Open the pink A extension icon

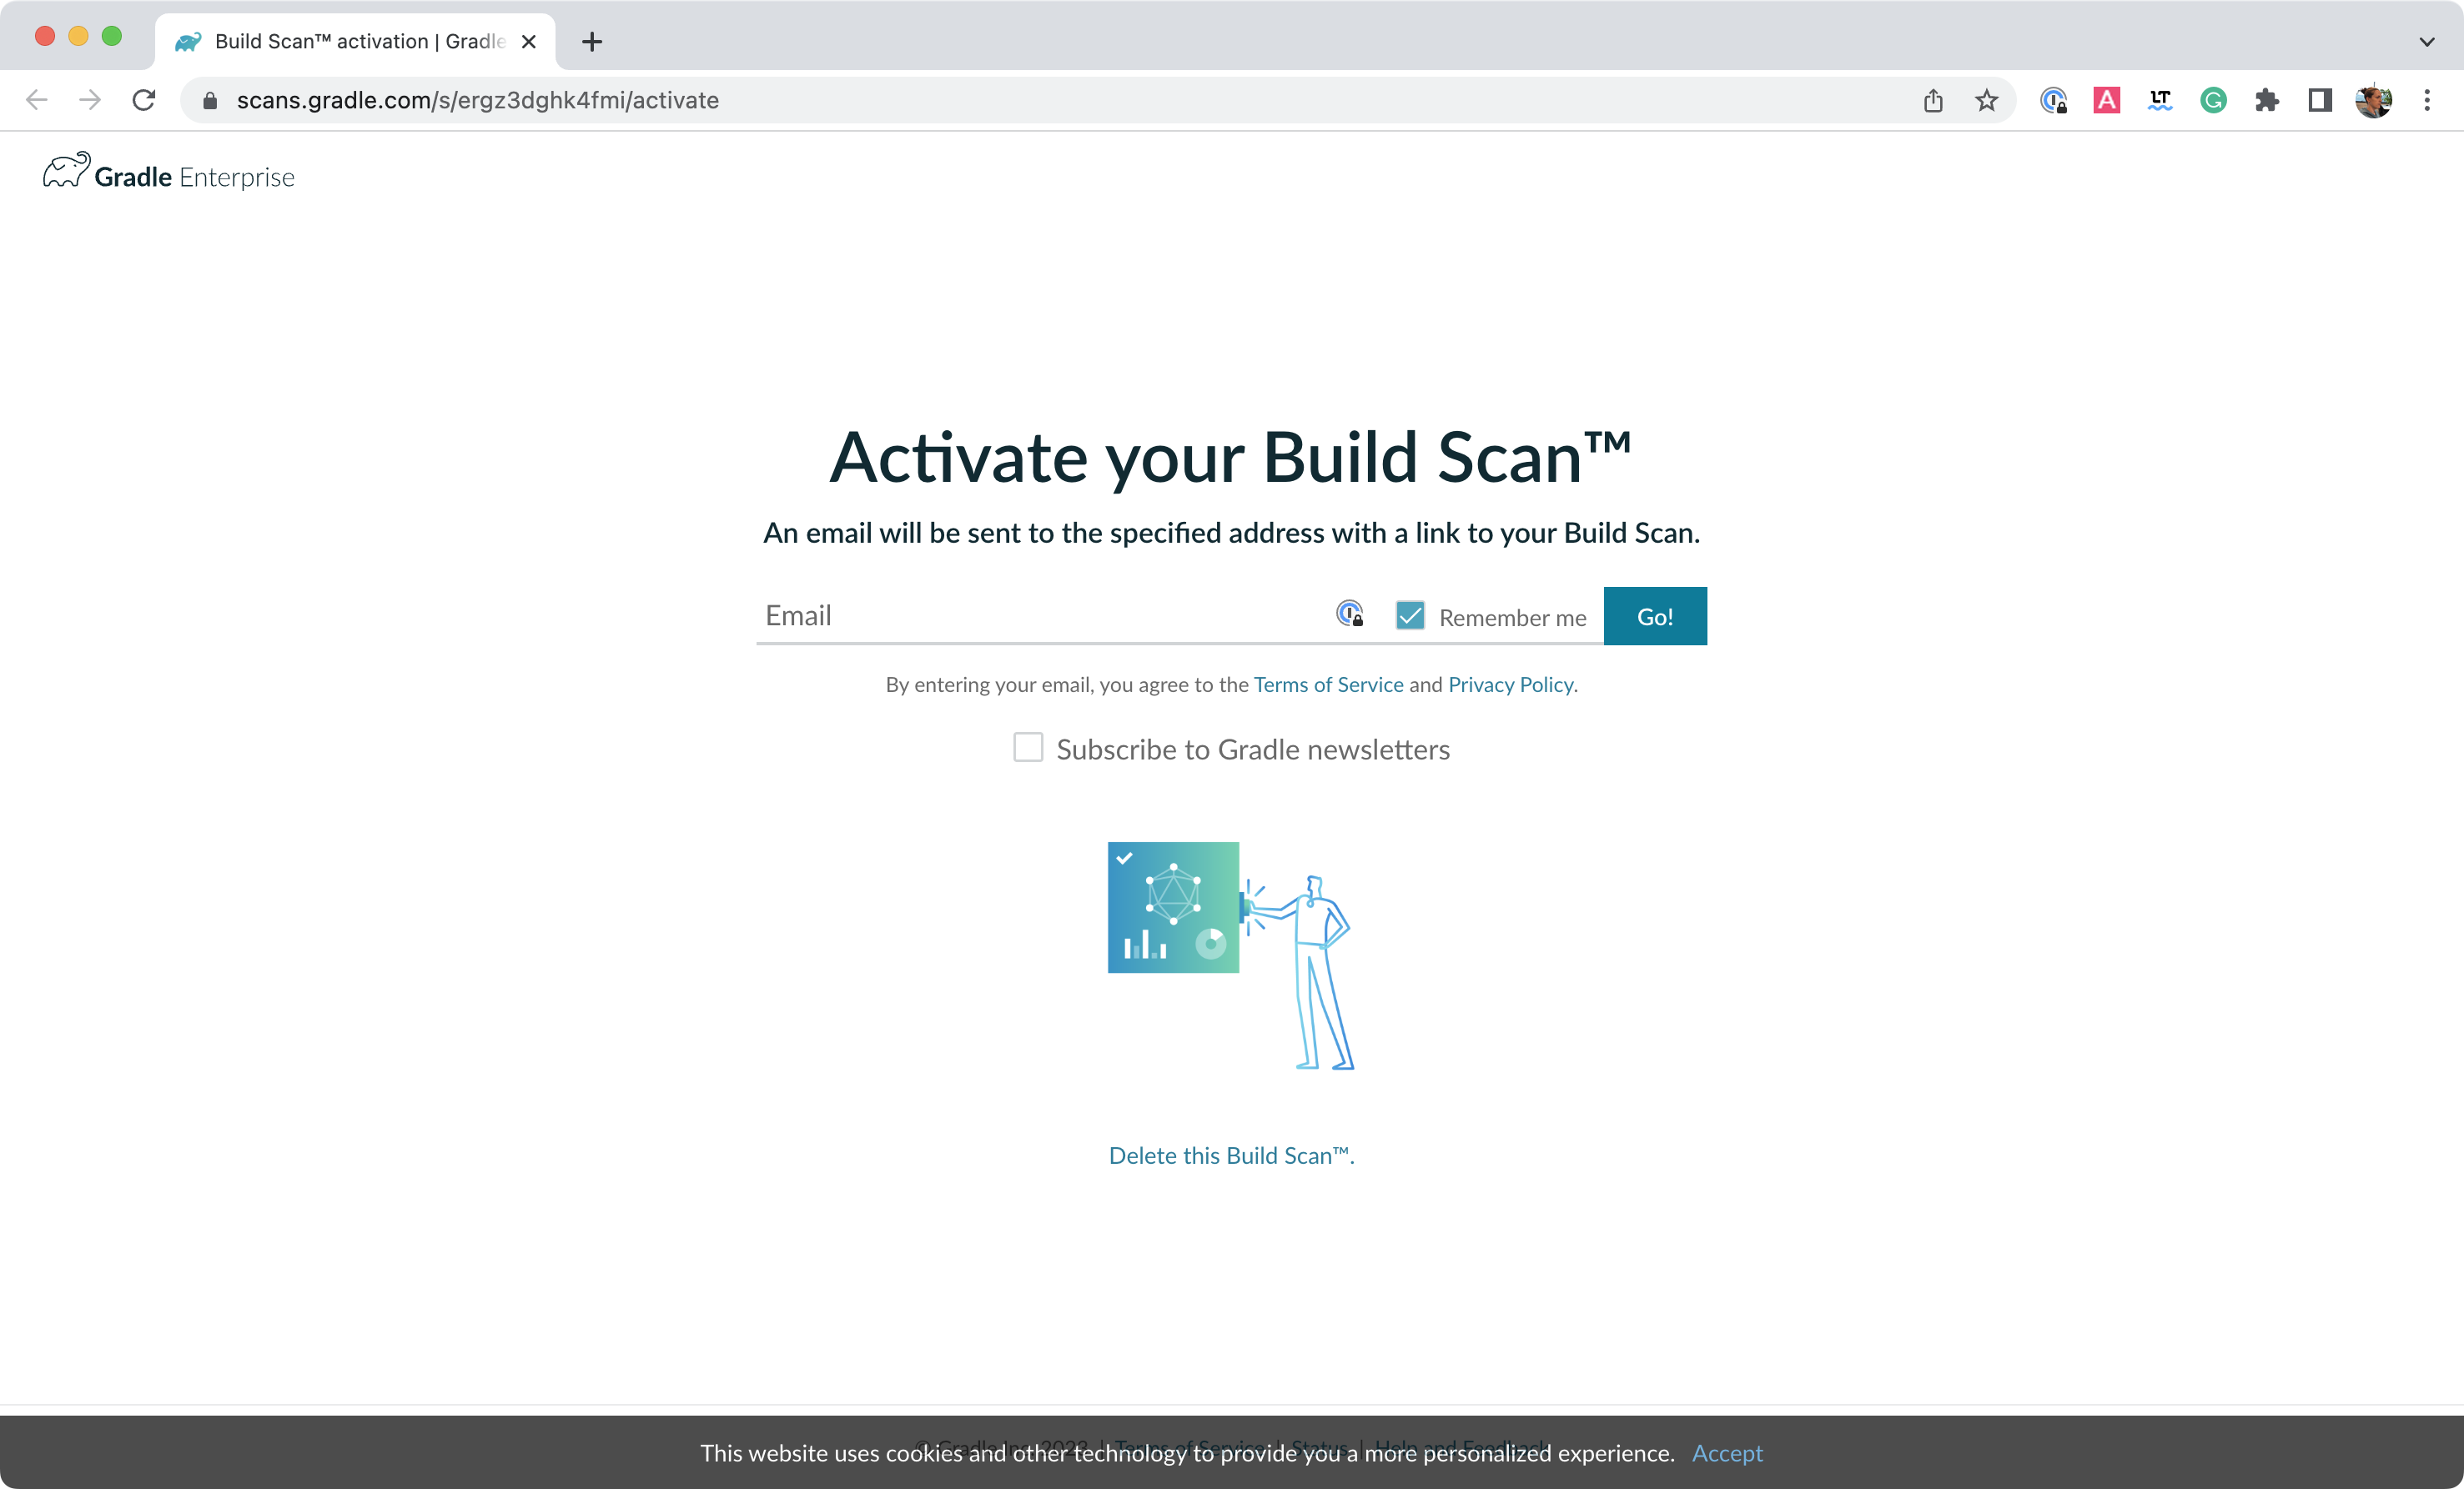[x=2107, y=100]
